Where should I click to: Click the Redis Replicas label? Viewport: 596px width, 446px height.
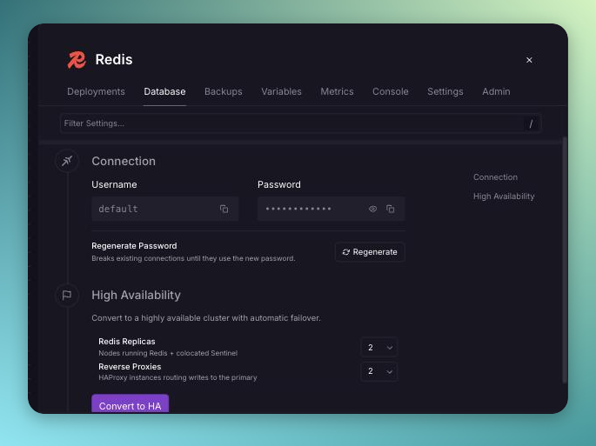(126, 341)
